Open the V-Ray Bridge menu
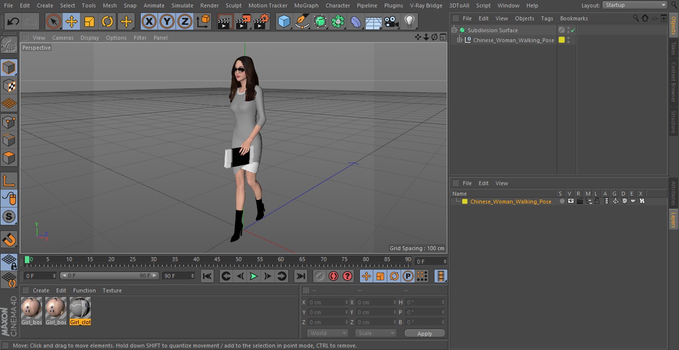This screenshot has width=679, height=350. tap(426, 5)
